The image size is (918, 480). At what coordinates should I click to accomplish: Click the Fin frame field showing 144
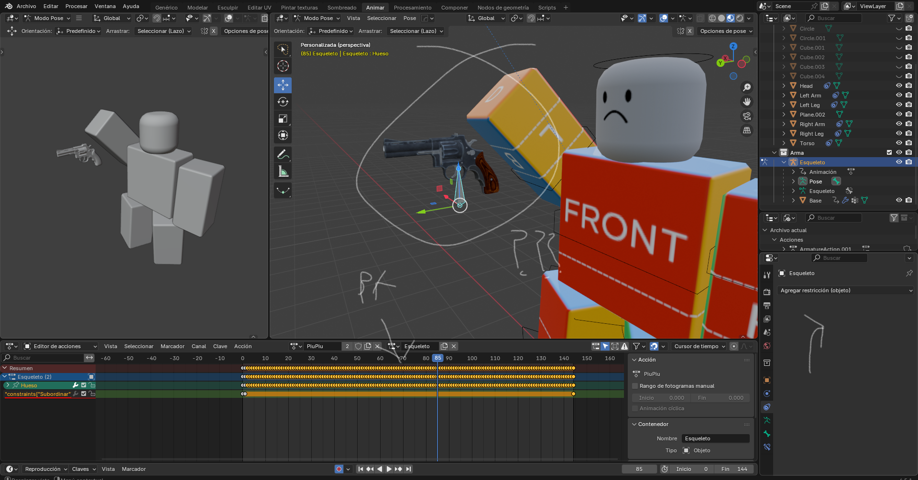point(734,469)
